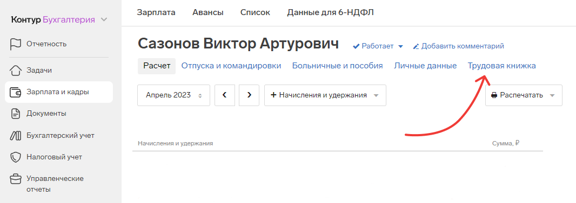Click the books icon for Бухгалтерский учет

[x=16, y=136]
